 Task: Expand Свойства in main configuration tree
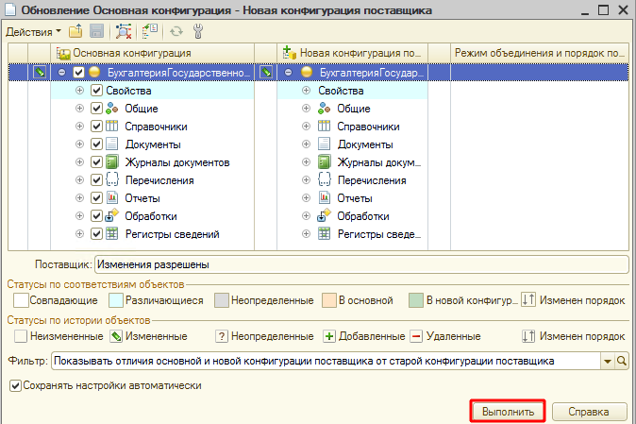click(x=79, y=90)
